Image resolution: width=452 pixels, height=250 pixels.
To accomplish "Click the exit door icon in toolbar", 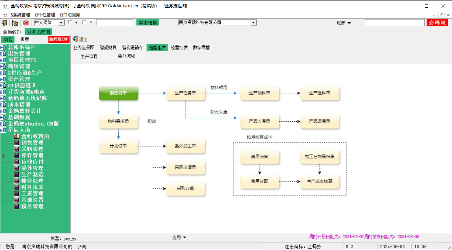I will [x=4, y=23].
